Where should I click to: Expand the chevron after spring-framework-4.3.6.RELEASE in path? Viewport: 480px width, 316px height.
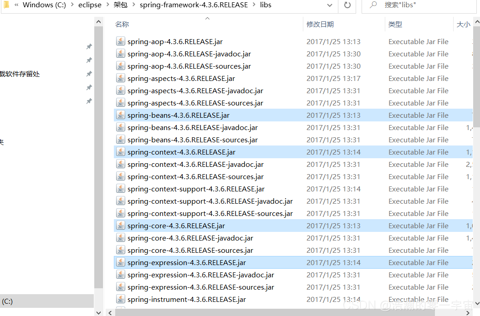[x=254, y=5]
